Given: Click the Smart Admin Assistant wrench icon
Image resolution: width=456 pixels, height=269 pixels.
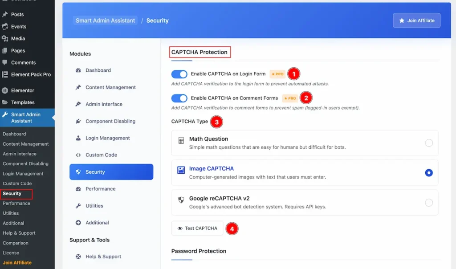Looking at the screenshot, I should click(x=5, y=114).
